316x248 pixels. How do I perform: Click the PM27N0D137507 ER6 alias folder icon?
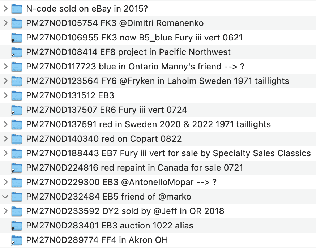click(x=17, y=110)
